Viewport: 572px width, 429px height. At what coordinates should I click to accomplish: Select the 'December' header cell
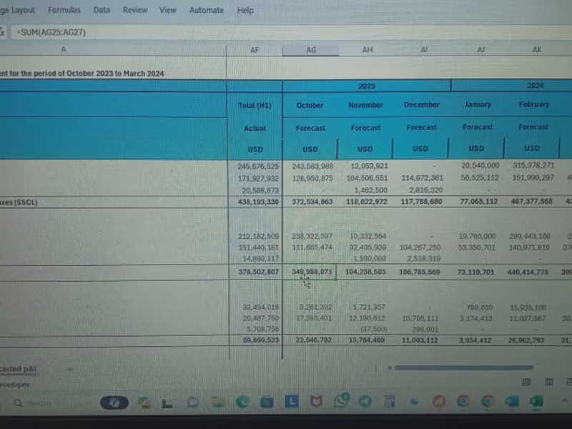pyautogui.click(x=421, y=104)
